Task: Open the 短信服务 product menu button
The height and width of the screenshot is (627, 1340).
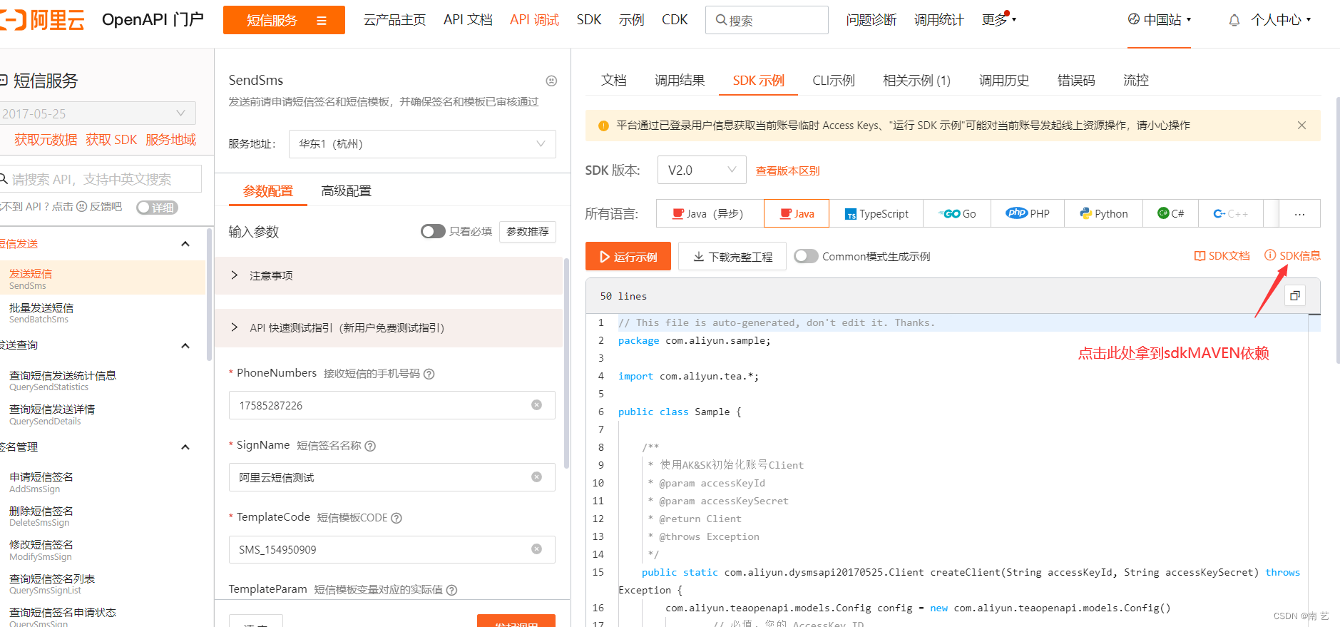Action: click(284, 20)
